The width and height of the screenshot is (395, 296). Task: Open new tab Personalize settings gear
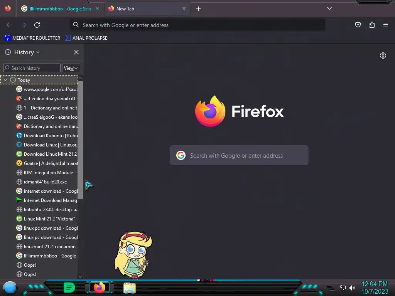tap(383, 55)
